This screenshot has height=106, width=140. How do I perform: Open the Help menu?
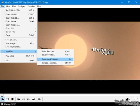pyautogui.click(x=39, y=6)
